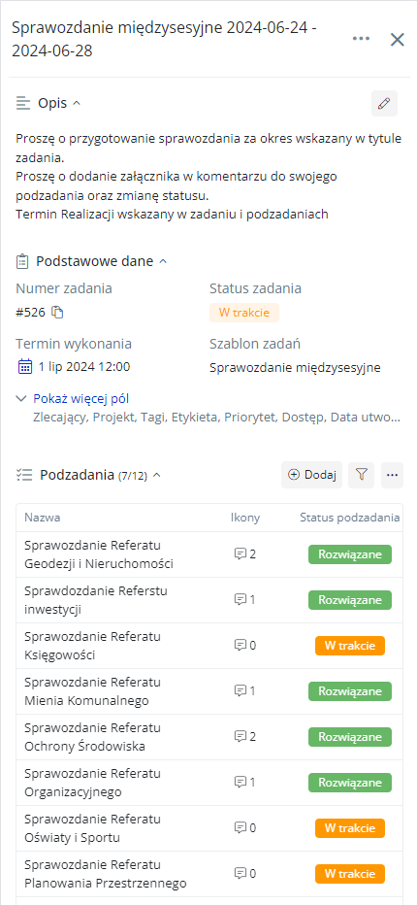
Task: Click the Dodaj subtask button
Action: point(312,475)
